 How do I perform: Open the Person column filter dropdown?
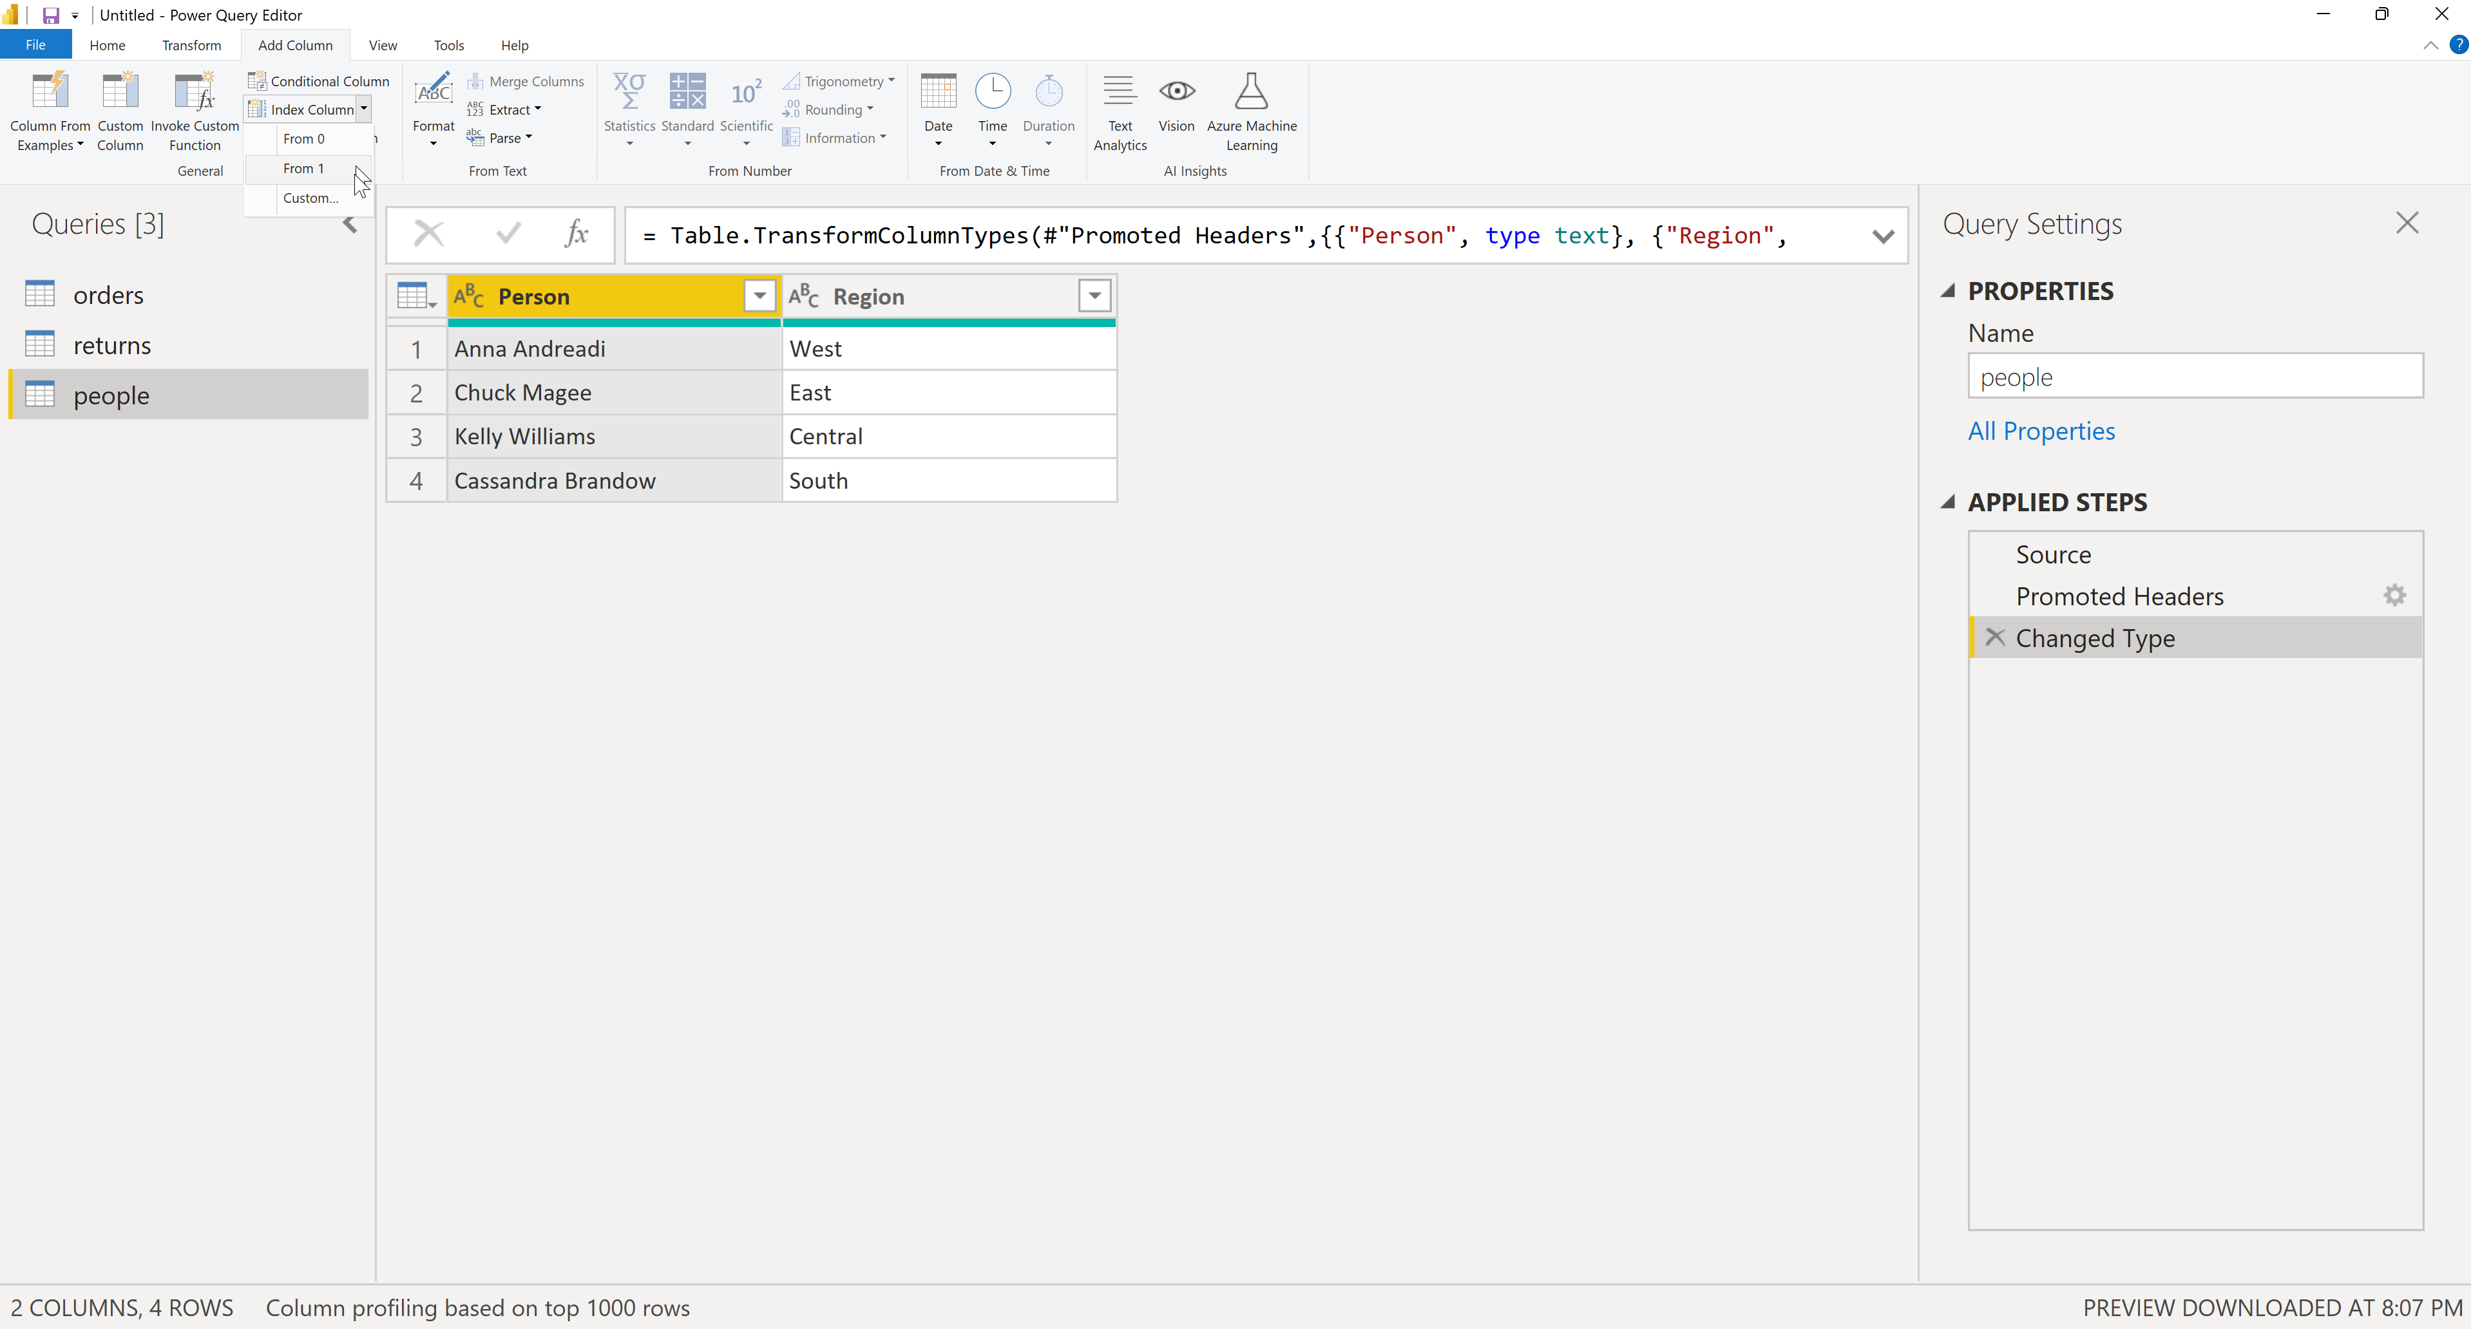pos(759,296)
